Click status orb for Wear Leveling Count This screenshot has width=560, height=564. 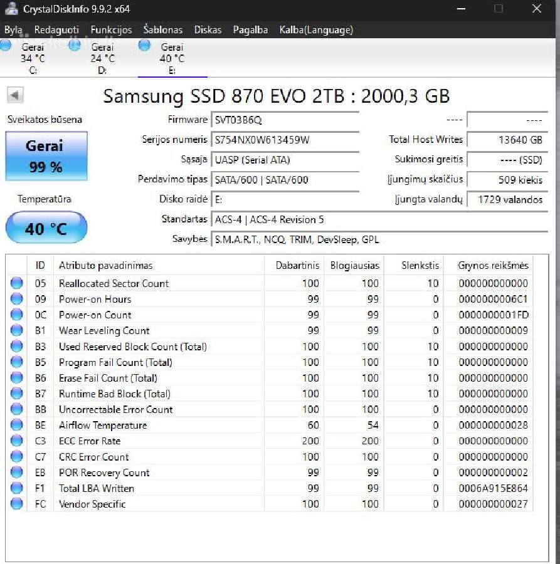click(16, 330)
